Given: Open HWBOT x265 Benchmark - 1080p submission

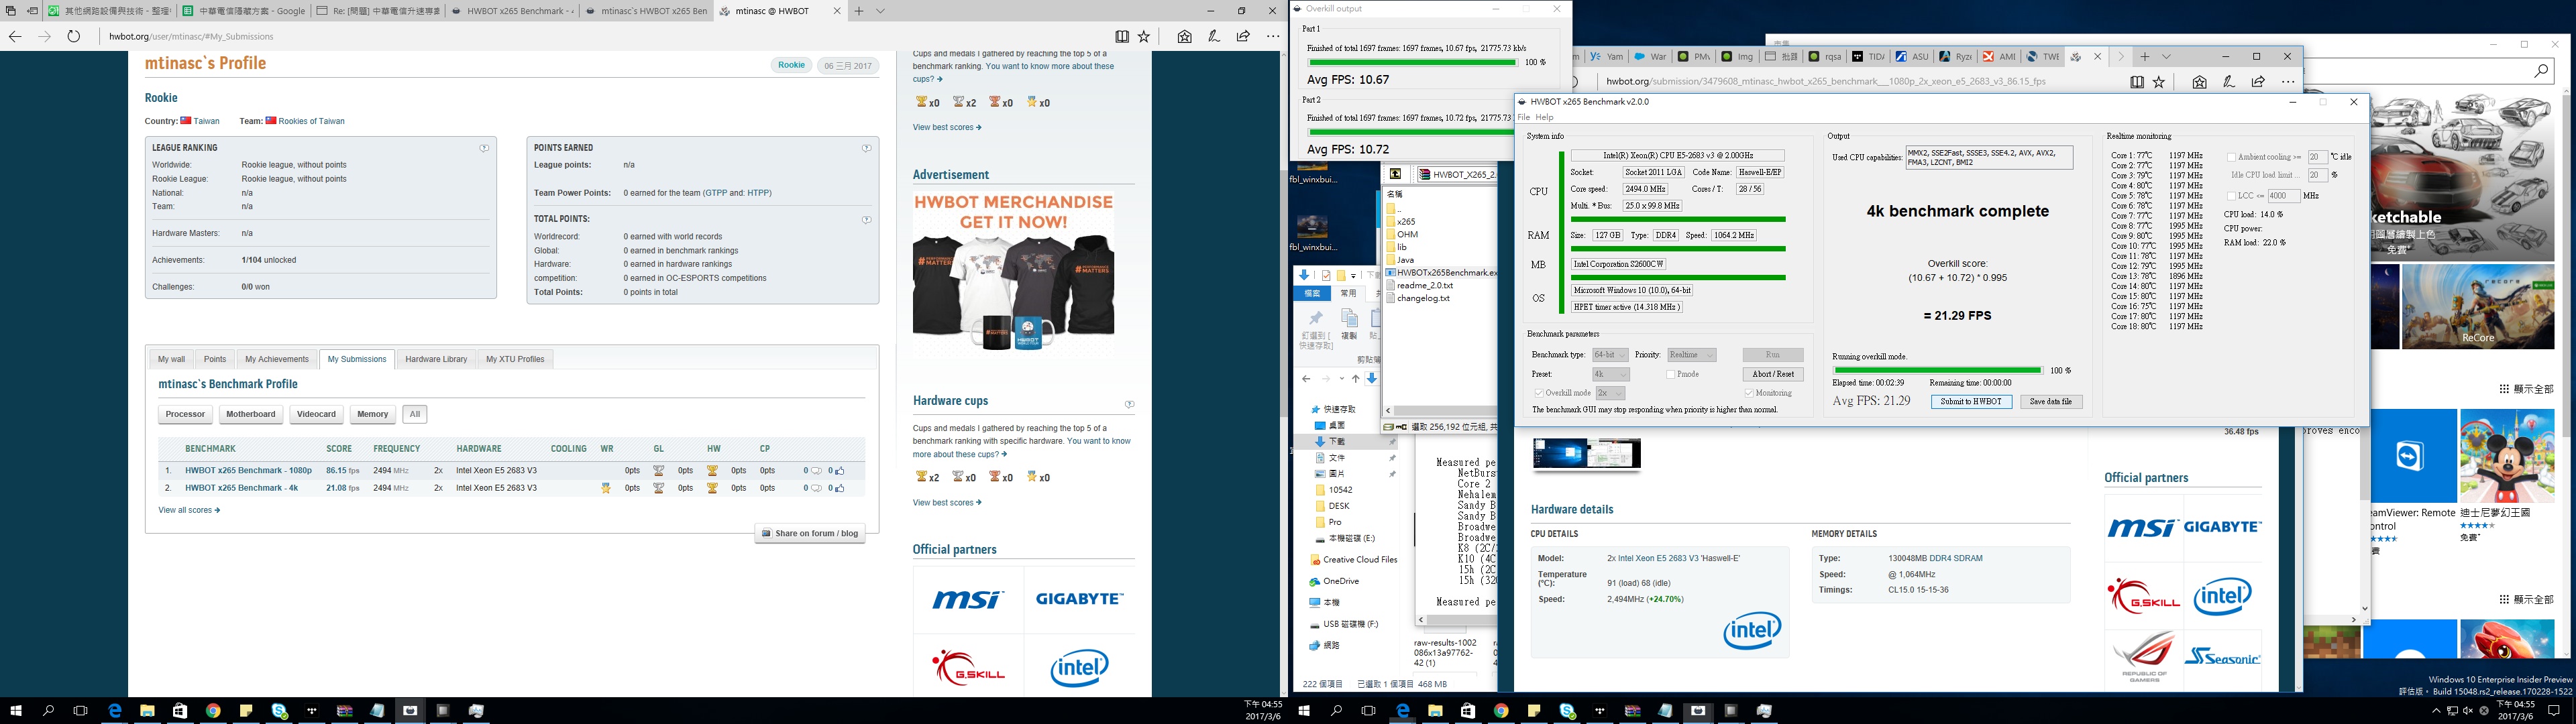Looking at the screenshot, I should tap(248, 470).
